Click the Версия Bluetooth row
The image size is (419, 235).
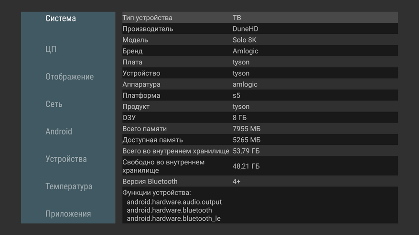click(259, 181)
